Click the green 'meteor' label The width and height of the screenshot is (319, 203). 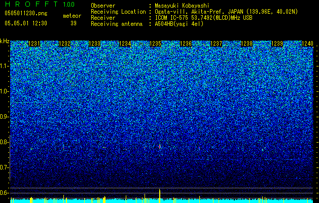[x=72, y=16]
